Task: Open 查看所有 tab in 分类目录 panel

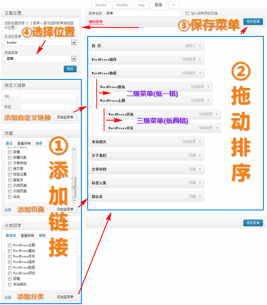Action: point(27,236)
